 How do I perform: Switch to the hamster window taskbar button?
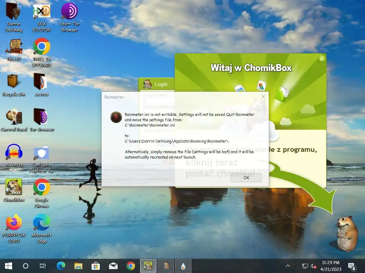(x=166, y=266)
